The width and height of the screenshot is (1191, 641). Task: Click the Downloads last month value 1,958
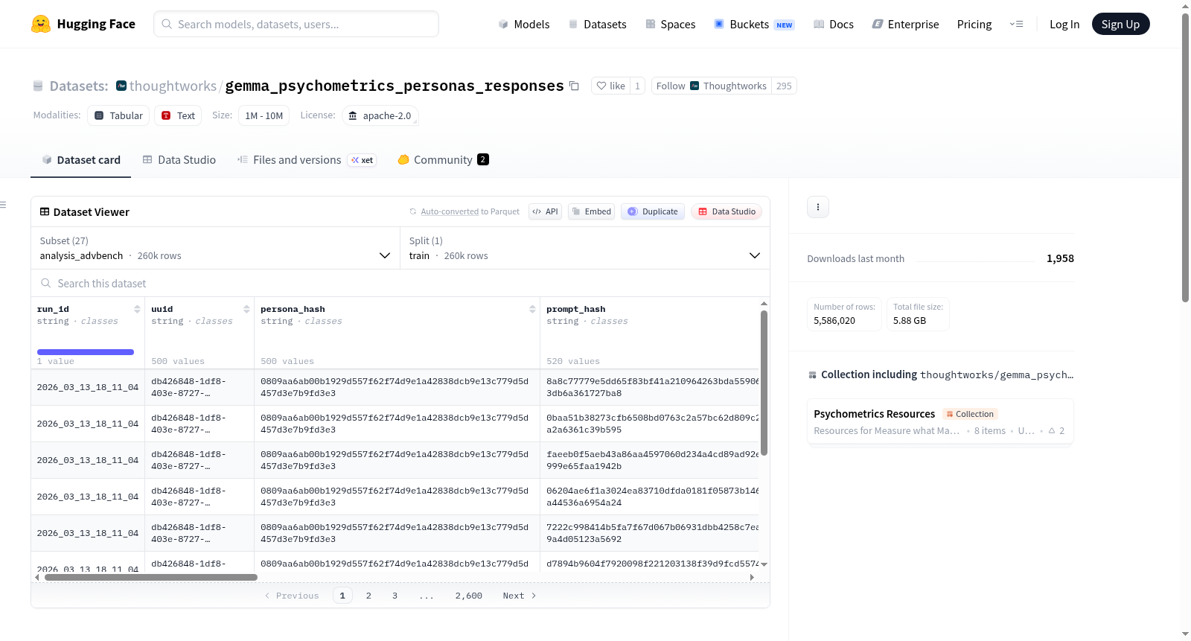1060,258
